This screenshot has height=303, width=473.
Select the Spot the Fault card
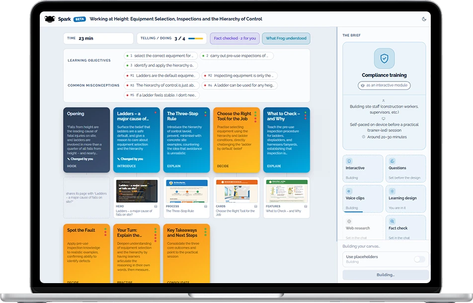[x=86, y=253]
